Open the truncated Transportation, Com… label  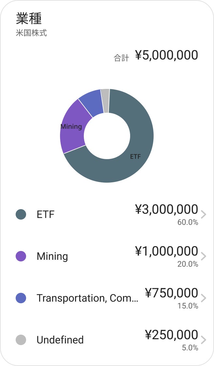[87, 298]
